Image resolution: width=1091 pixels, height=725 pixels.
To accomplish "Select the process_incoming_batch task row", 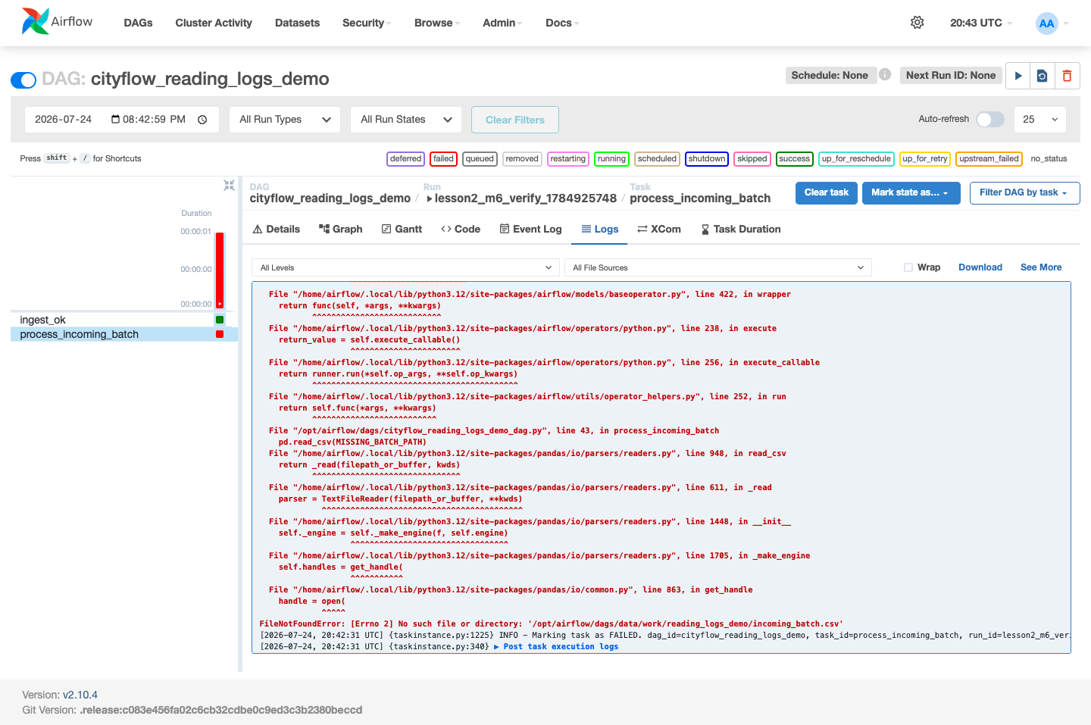I will 124,334.
